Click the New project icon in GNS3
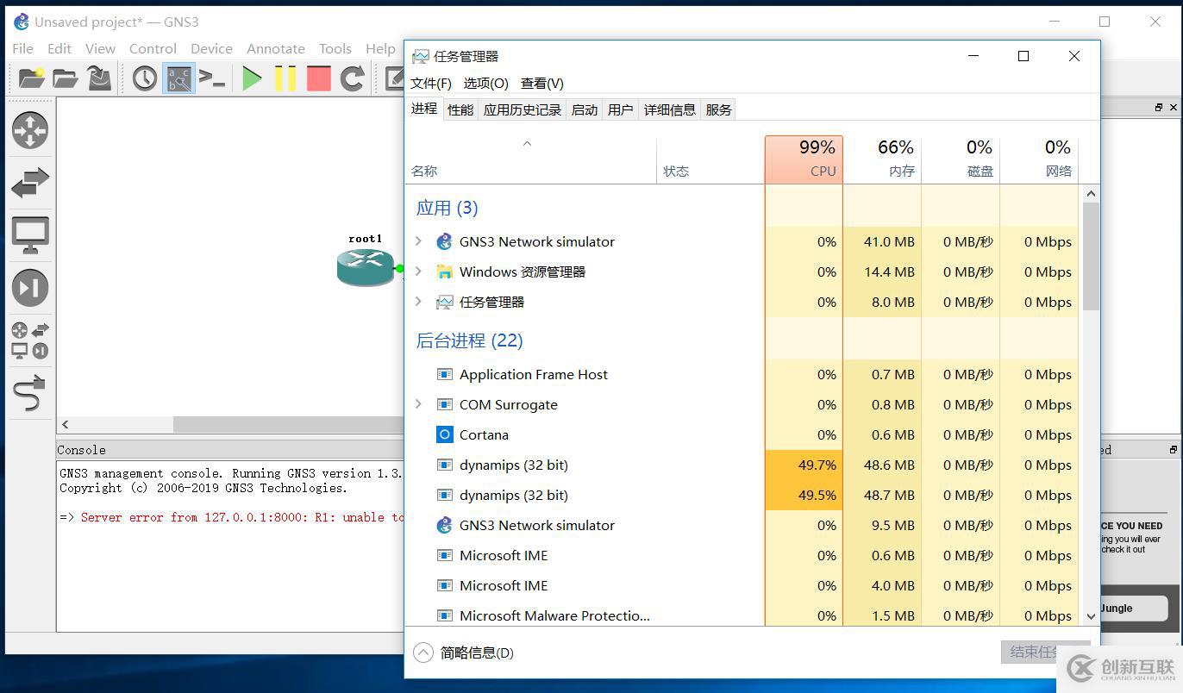 coord(32,78)
